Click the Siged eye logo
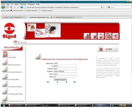Viewport: 132px width, 108px height. coord(9,31)
